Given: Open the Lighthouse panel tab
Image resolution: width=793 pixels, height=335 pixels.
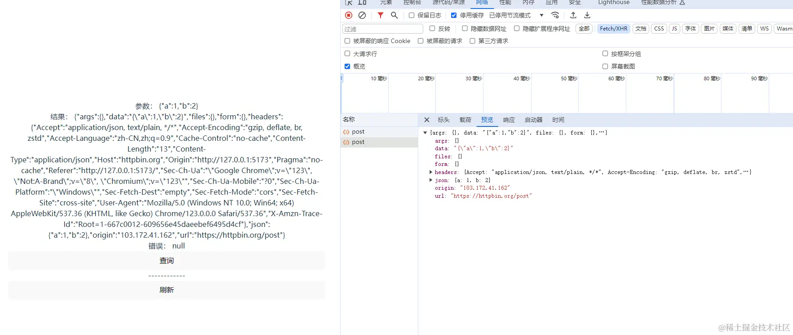Looking at the screenshot, I should (614, 3).
